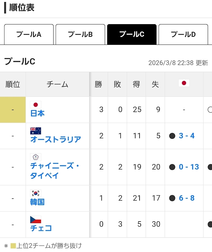Screen dimensions: 212x252
Task: Click the Czech flag icon
Action: click(x=36, y=220)
